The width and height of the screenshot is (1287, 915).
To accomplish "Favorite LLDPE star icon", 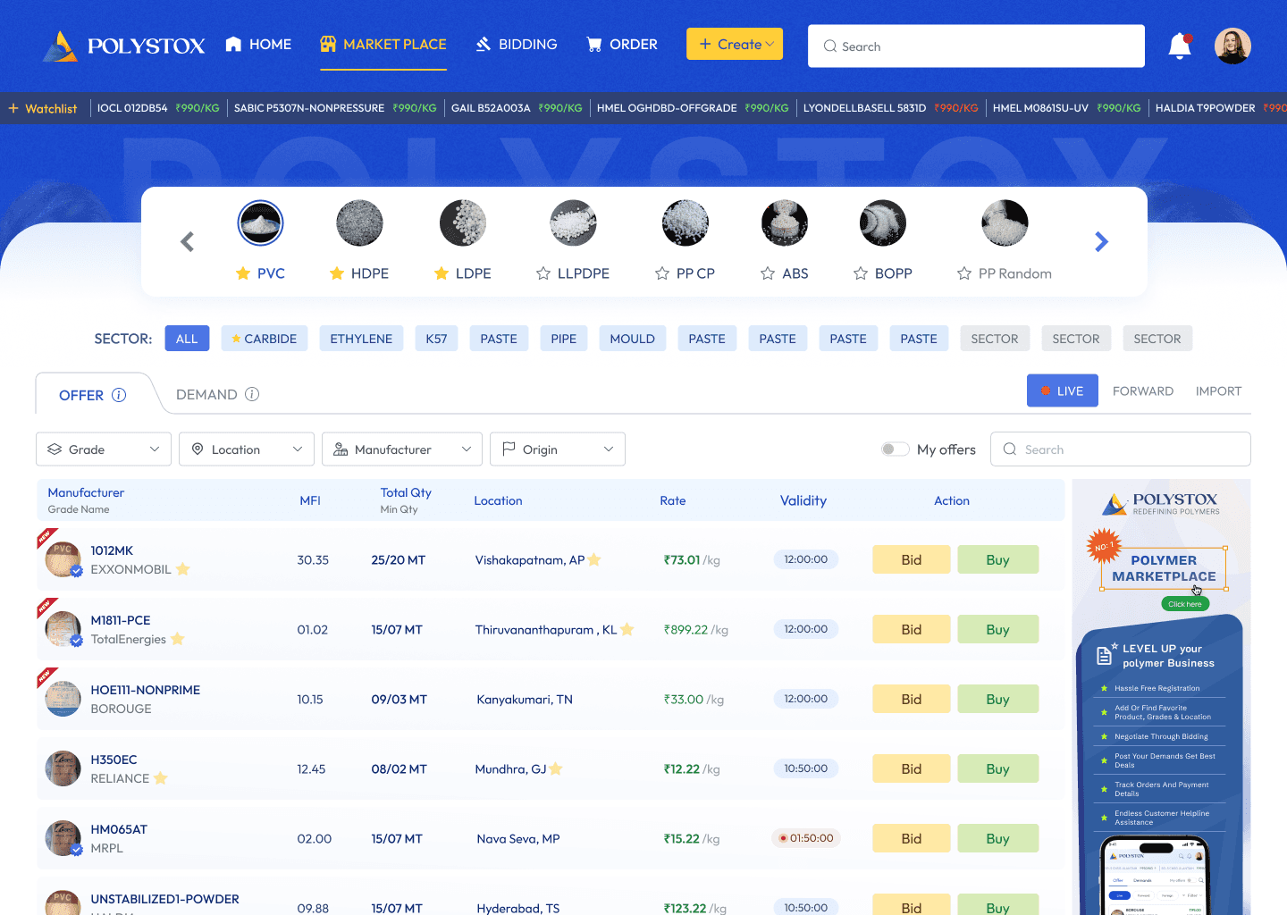I will click(543, 273).
